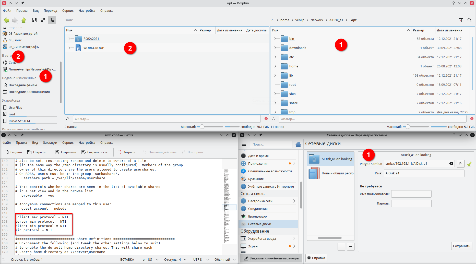Expand the WORKGROUP tree node
476x264 pixels.
(69, 48)
